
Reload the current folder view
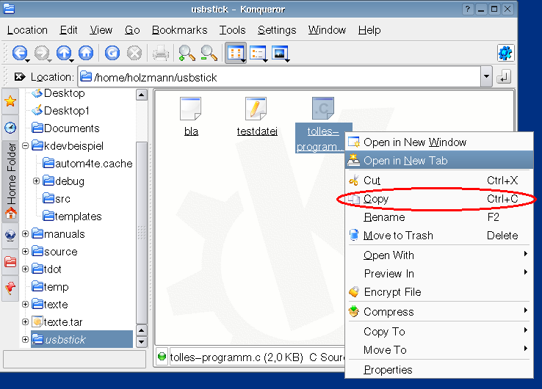tap(112, 53)
